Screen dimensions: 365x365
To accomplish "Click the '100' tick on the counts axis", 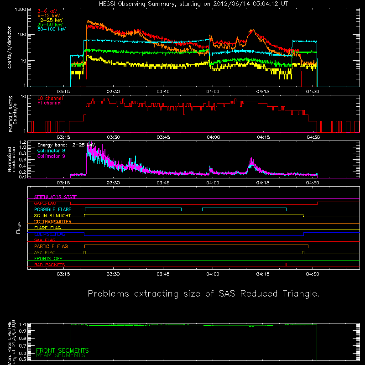I will point(22,35).
